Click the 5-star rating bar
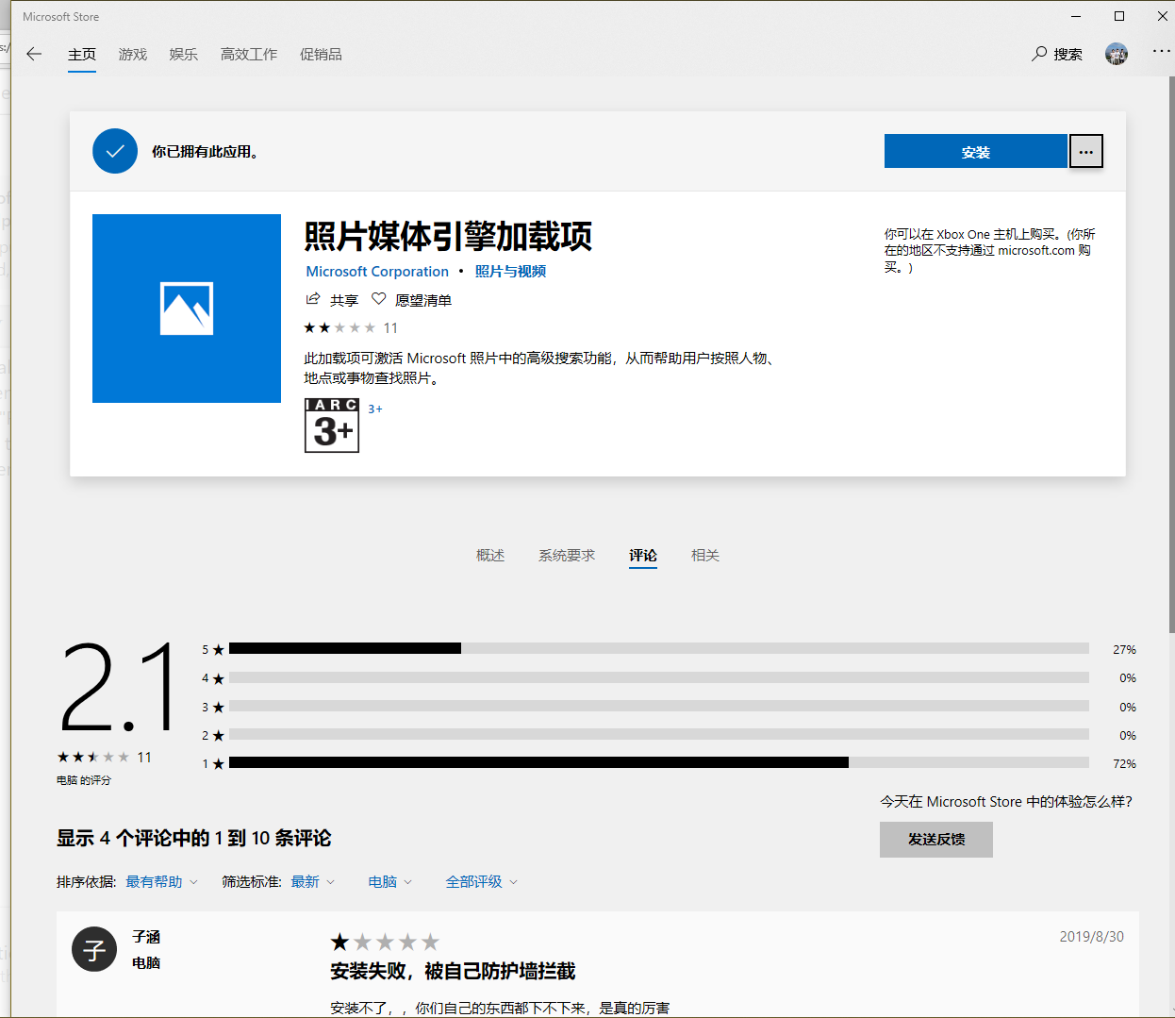The width and height of the screenshot is (1175, 1018). click(x=659, y=649)
